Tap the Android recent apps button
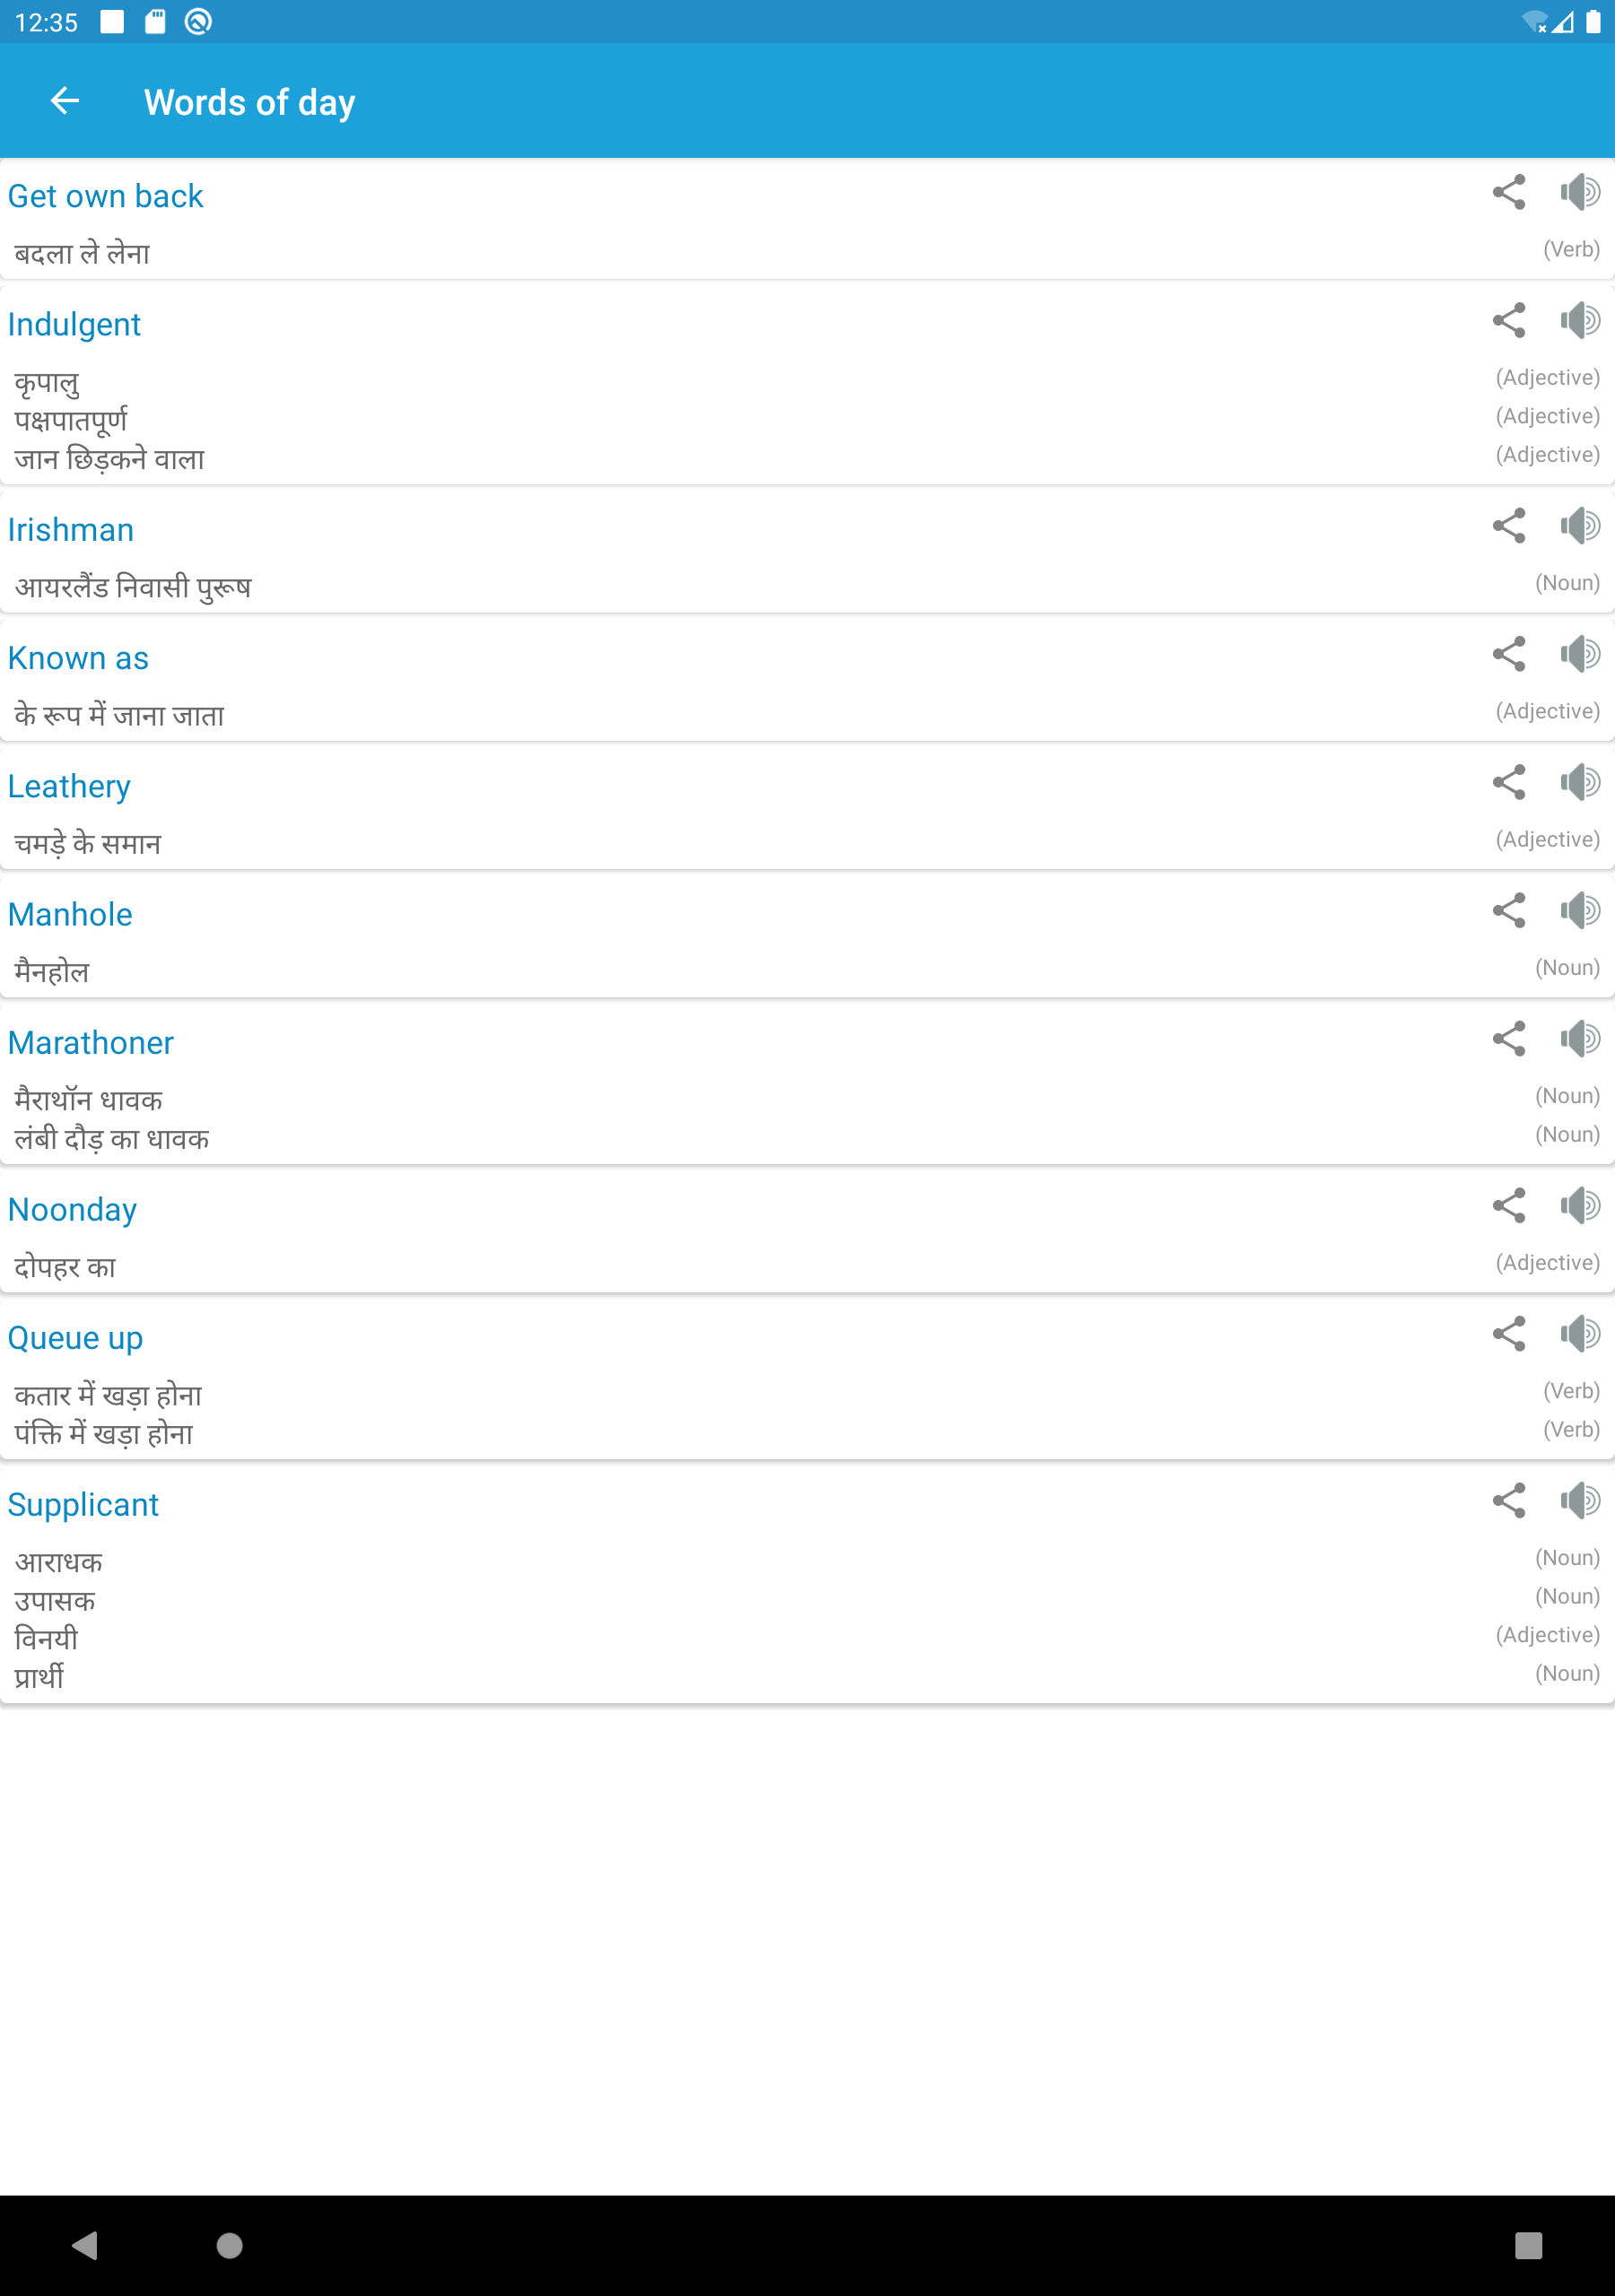This screenshot has height=2296, width=1615. [x=1528, y=2245]
